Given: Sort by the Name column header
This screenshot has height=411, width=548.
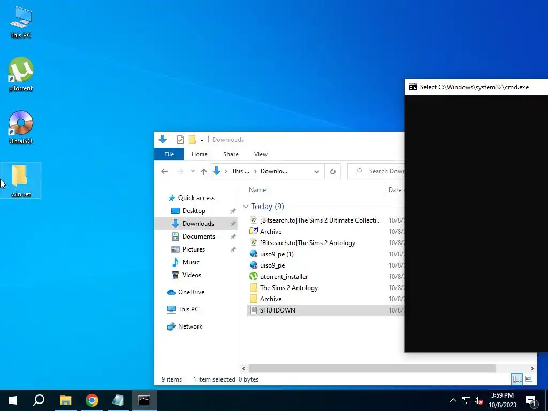Looking at the screenshot, I should pyautogui.click(x=257, y=190).
